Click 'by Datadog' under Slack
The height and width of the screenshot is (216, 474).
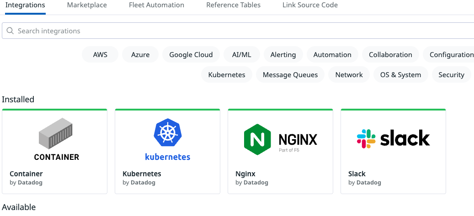(365, 183)
